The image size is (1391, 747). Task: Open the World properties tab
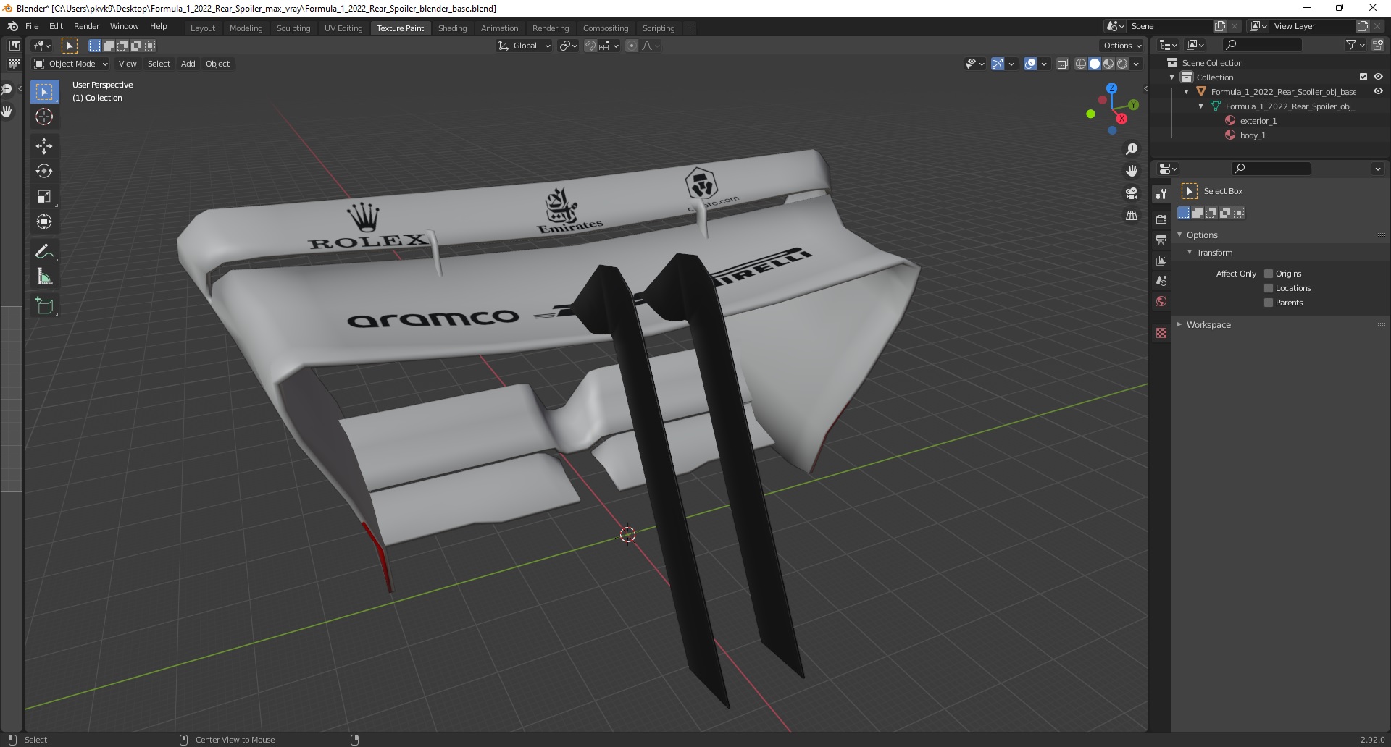point(1161,301)
